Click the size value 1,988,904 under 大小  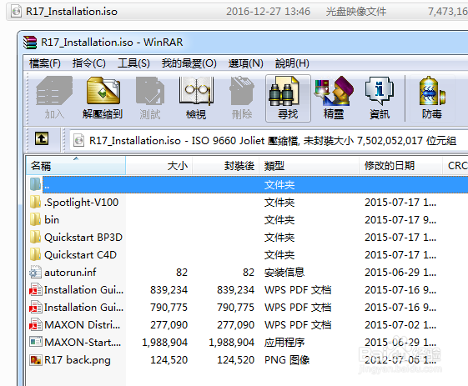coord(164,343)
